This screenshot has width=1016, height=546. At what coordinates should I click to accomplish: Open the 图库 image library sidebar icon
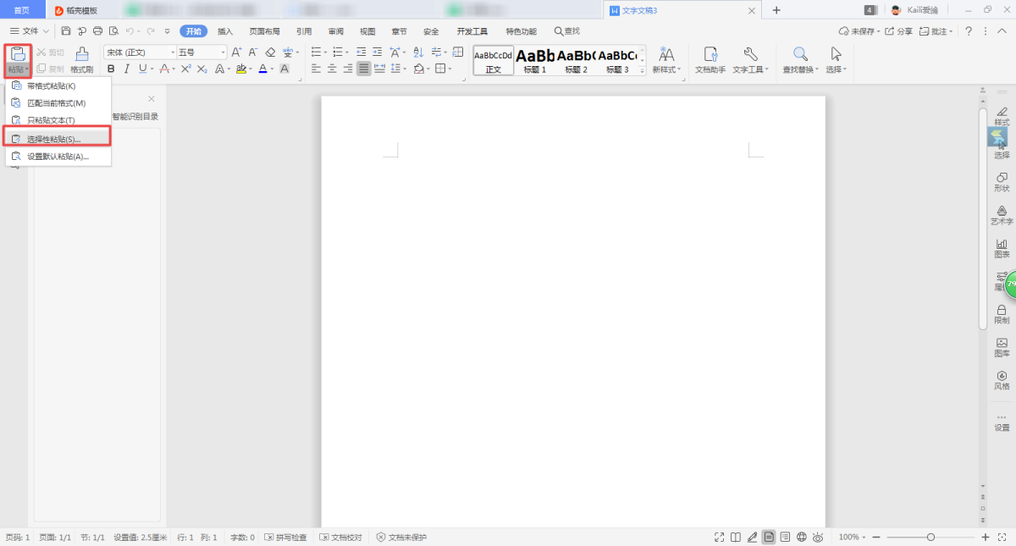coord(1002,346)
